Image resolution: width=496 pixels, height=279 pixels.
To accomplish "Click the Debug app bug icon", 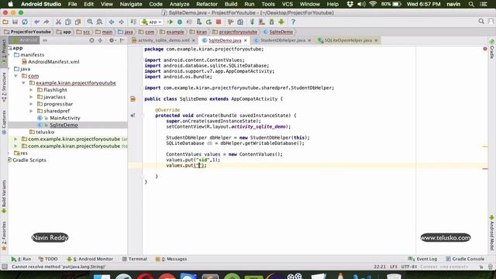I will 180,22.
